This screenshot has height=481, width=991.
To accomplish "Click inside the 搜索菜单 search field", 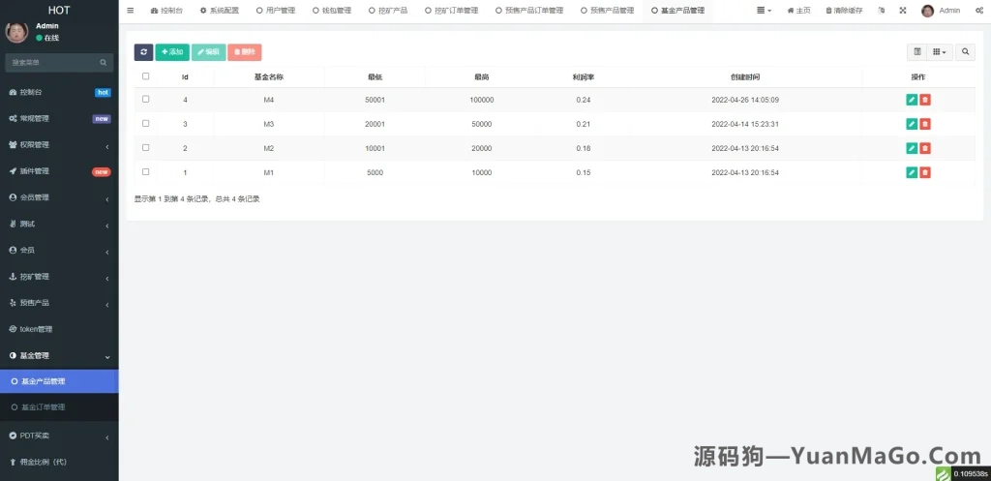I will [x=54, y=63].
